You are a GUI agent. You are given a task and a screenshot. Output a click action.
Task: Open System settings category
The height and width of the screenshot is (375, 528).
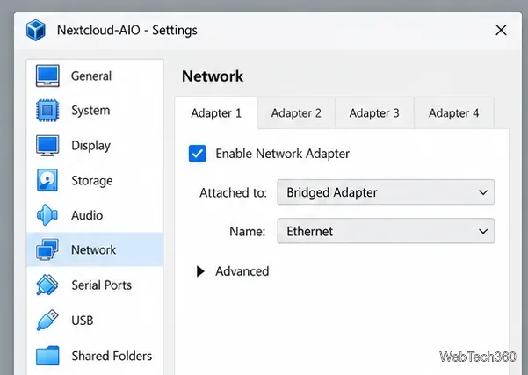pos(95,110)
